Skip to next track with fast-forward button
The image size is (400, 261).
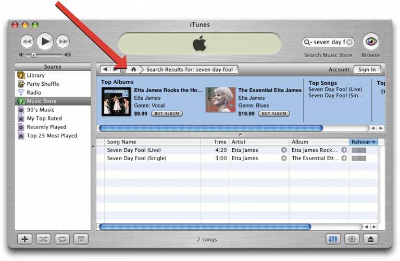coord(63,41)
